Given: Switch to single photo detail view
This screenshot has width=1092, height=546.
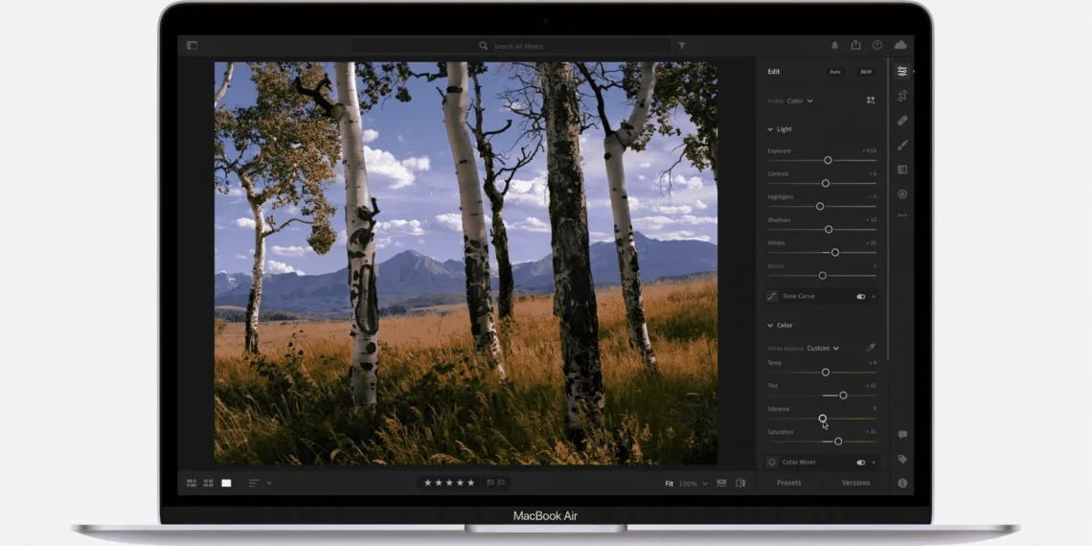Looking at the screenshot, I should (226, 483).
